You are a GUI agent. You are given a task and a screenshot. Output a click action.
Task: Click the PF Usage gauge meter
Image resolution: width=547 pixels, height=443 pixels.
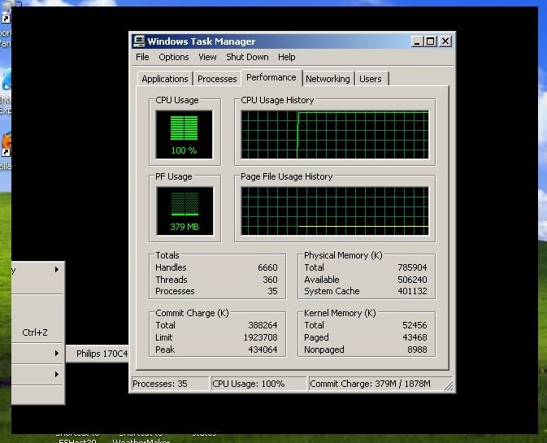coord(184,211)
